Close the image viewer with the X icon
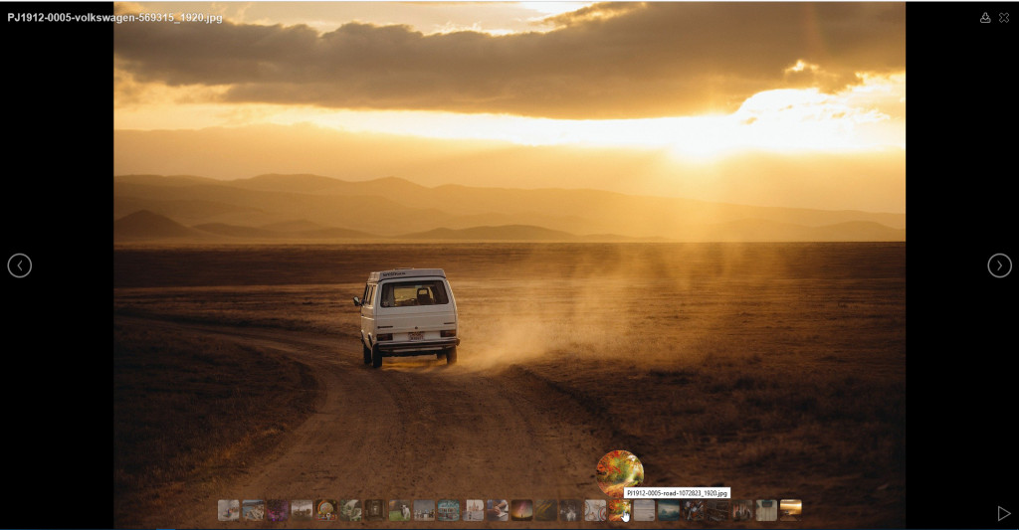Viewport: 1019px width, 530px height. [1004, 18]
